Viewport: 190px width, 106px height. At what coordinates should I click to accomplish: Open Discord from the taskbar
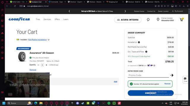(77, 103)
